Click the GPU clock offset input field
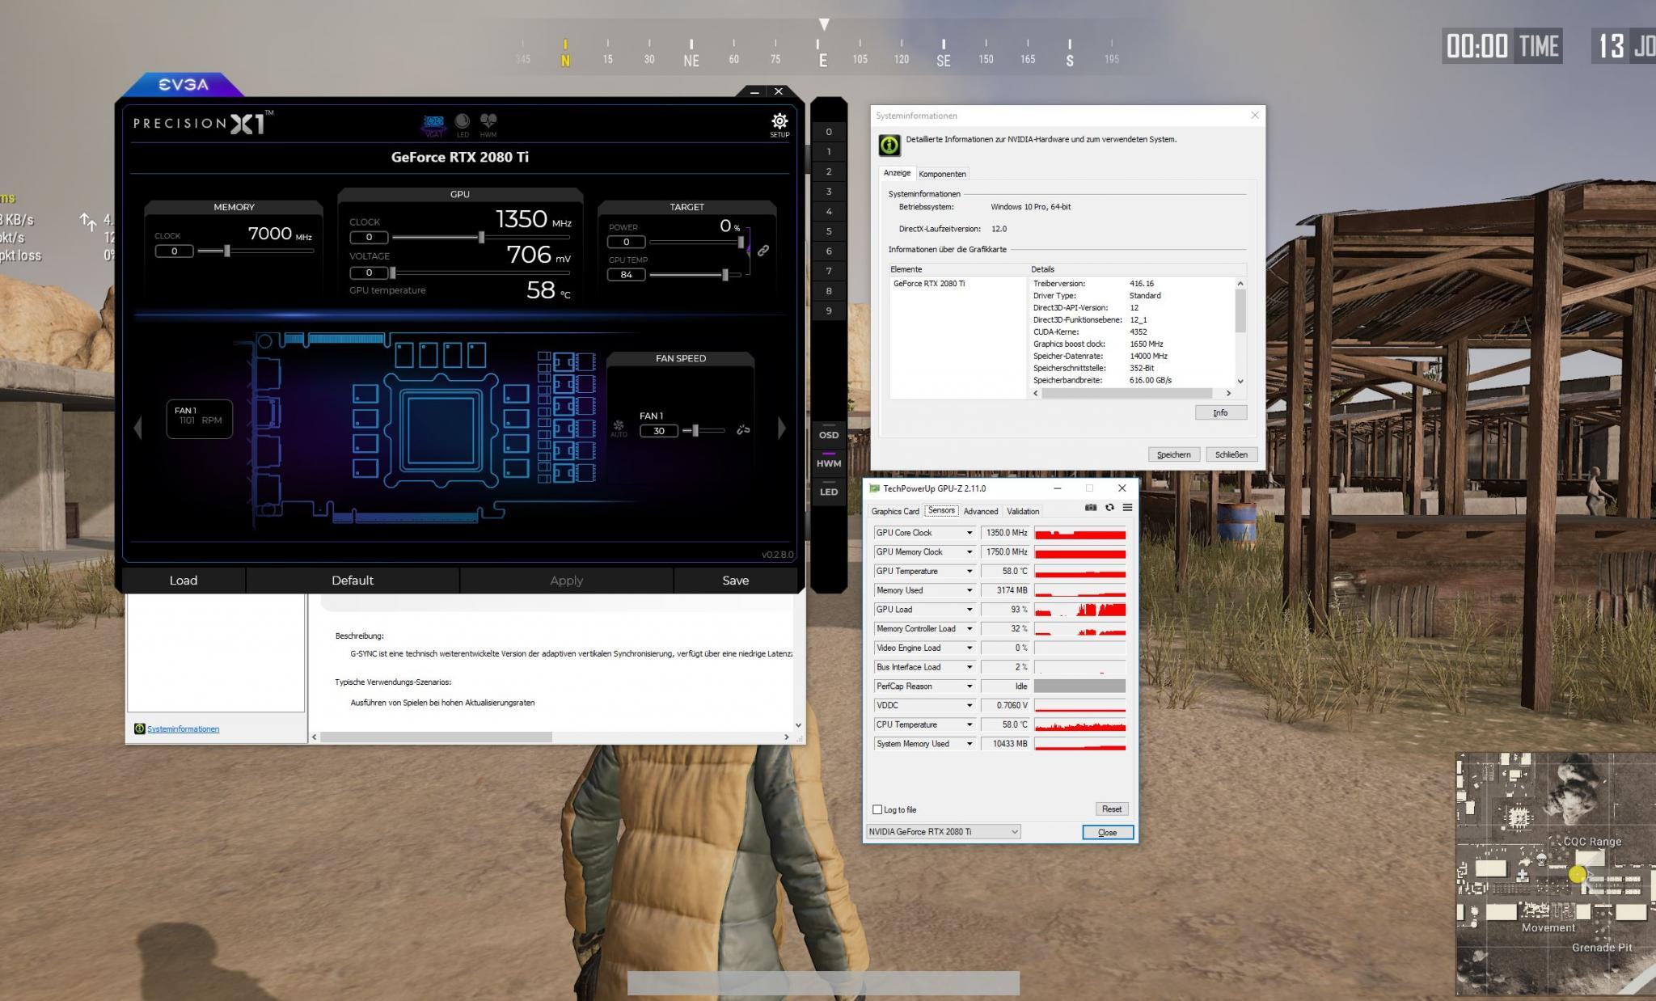 [x=369, y=237]
